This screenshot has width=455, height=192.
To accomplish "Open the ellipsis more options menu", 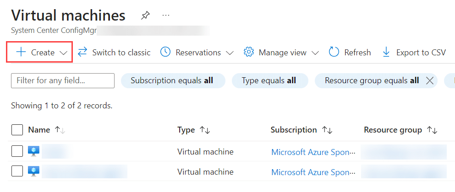I will pyautogui.click(x=166, y=16).
